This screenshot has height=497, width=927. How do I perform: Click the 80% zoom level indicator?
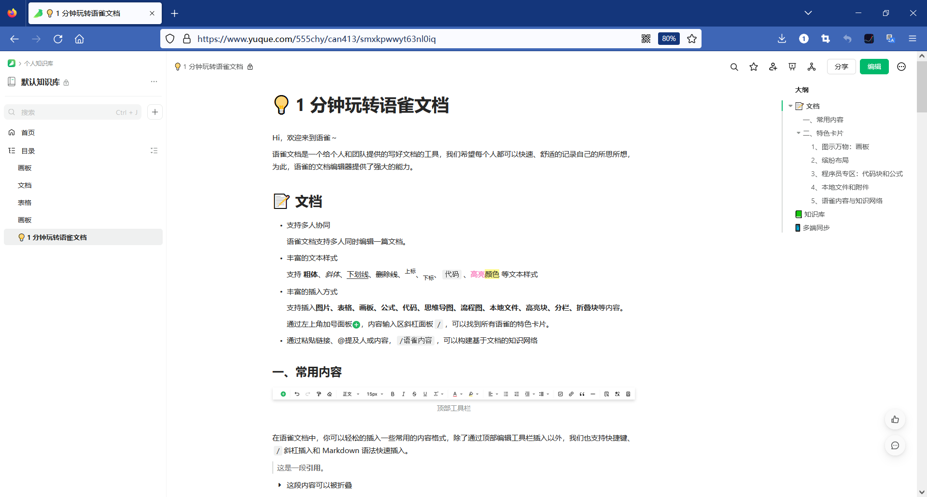click(669, 39)
